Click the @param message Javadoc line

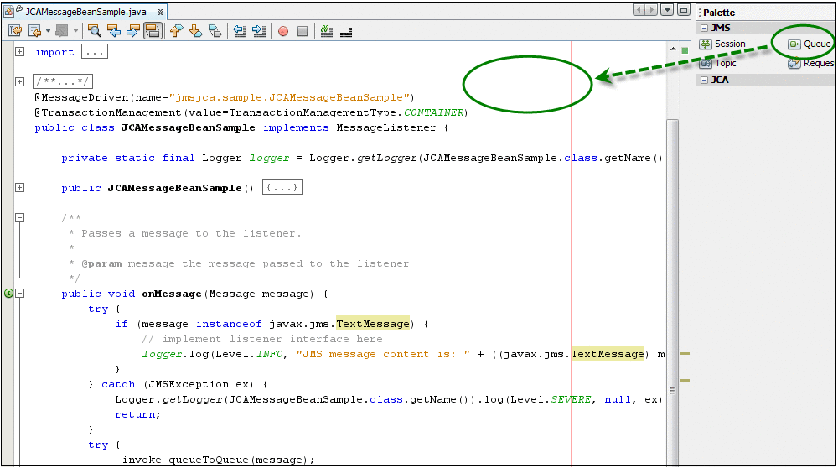[238, 263]
